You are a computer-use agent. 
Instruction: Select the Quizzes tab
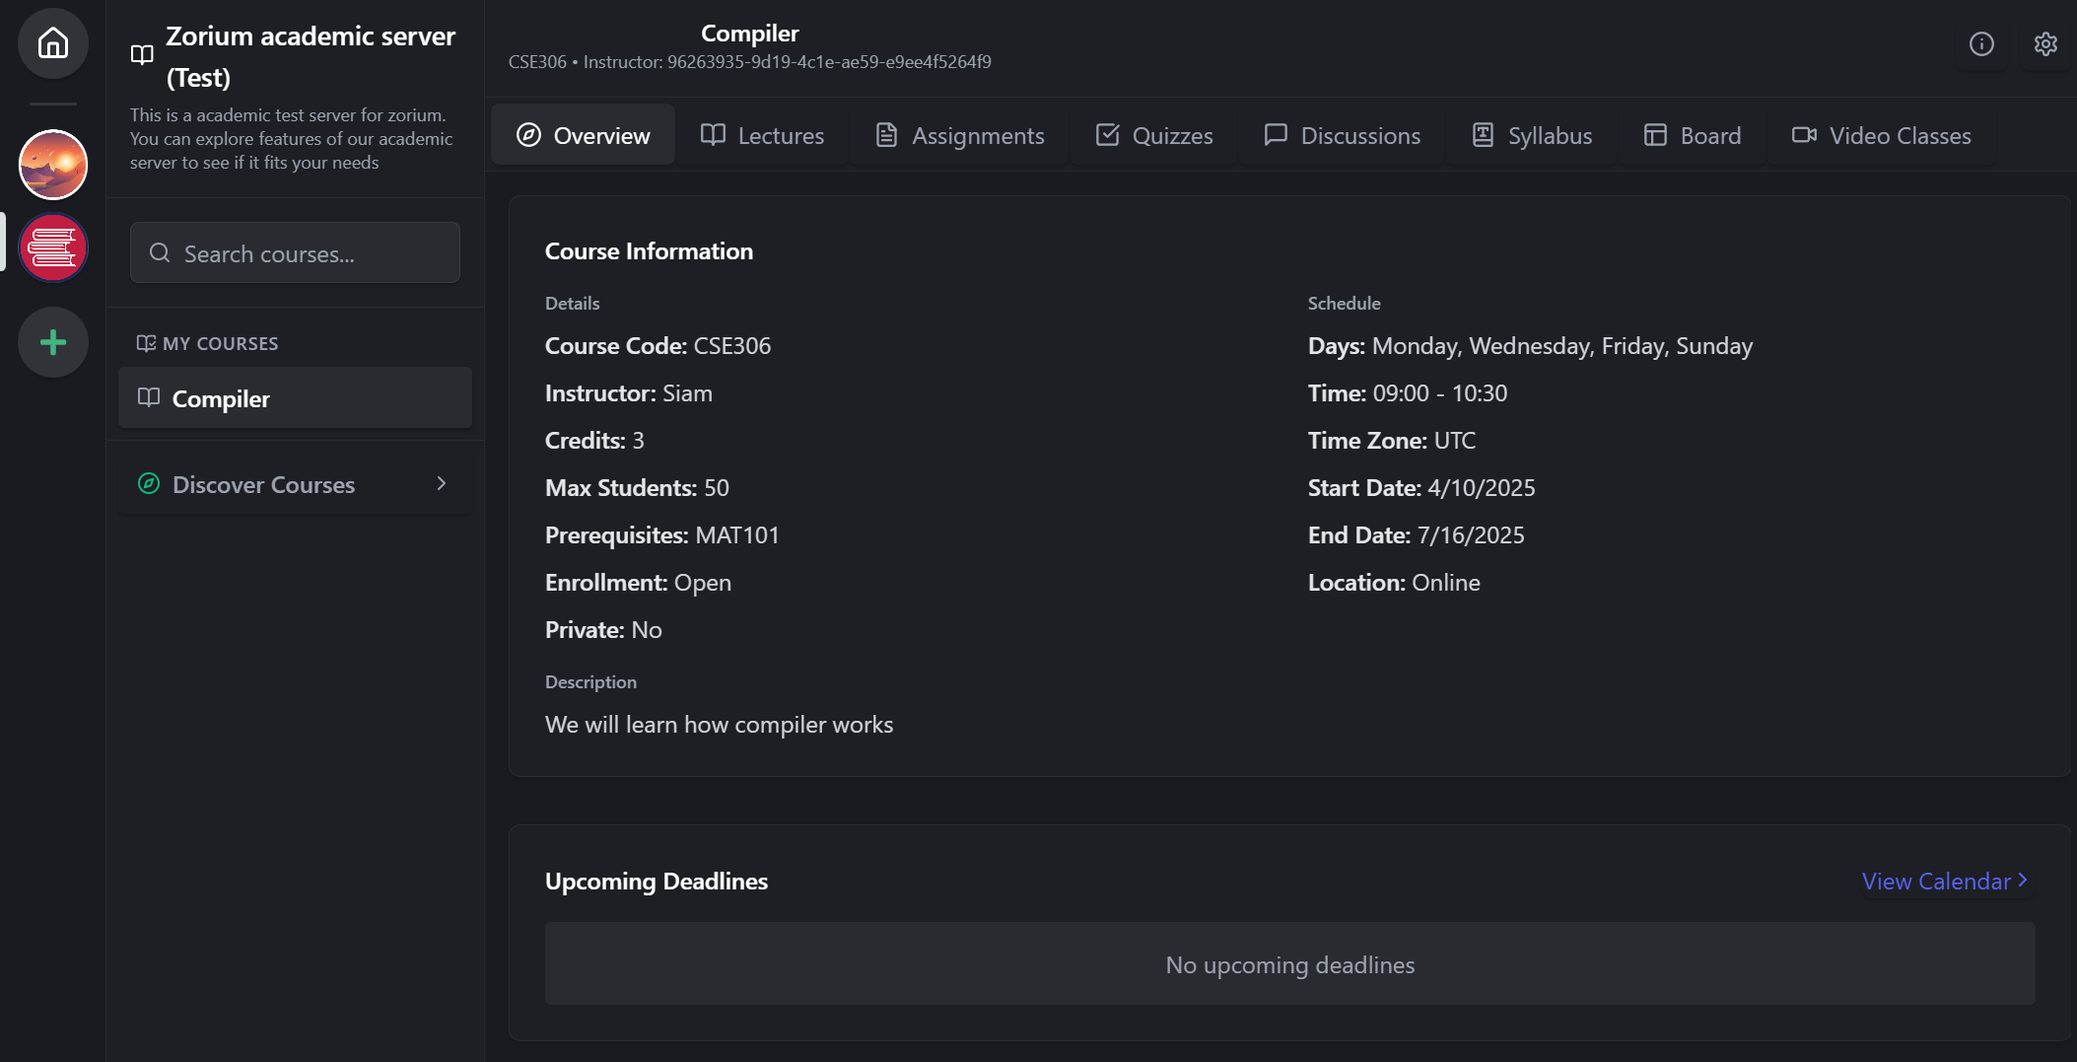[x=1154, y=135]
